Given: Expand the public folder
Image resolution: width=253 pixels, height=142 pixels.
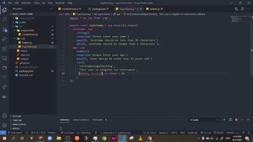Looking at the screenshot, I should (x=13, y=22).
